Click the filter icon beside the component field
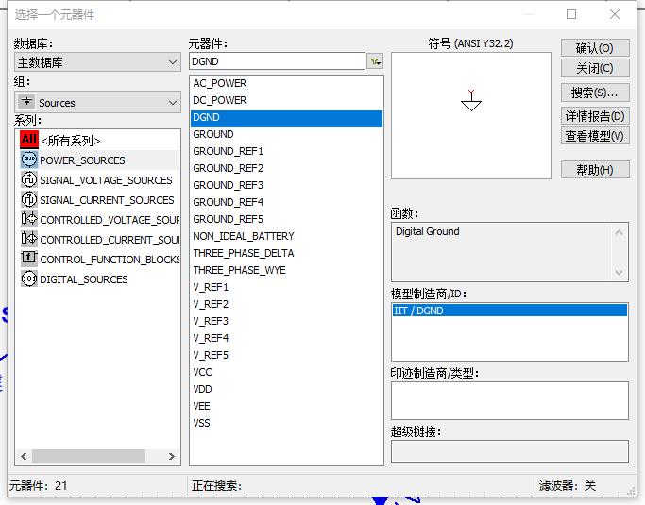 [x=375, y=61]
